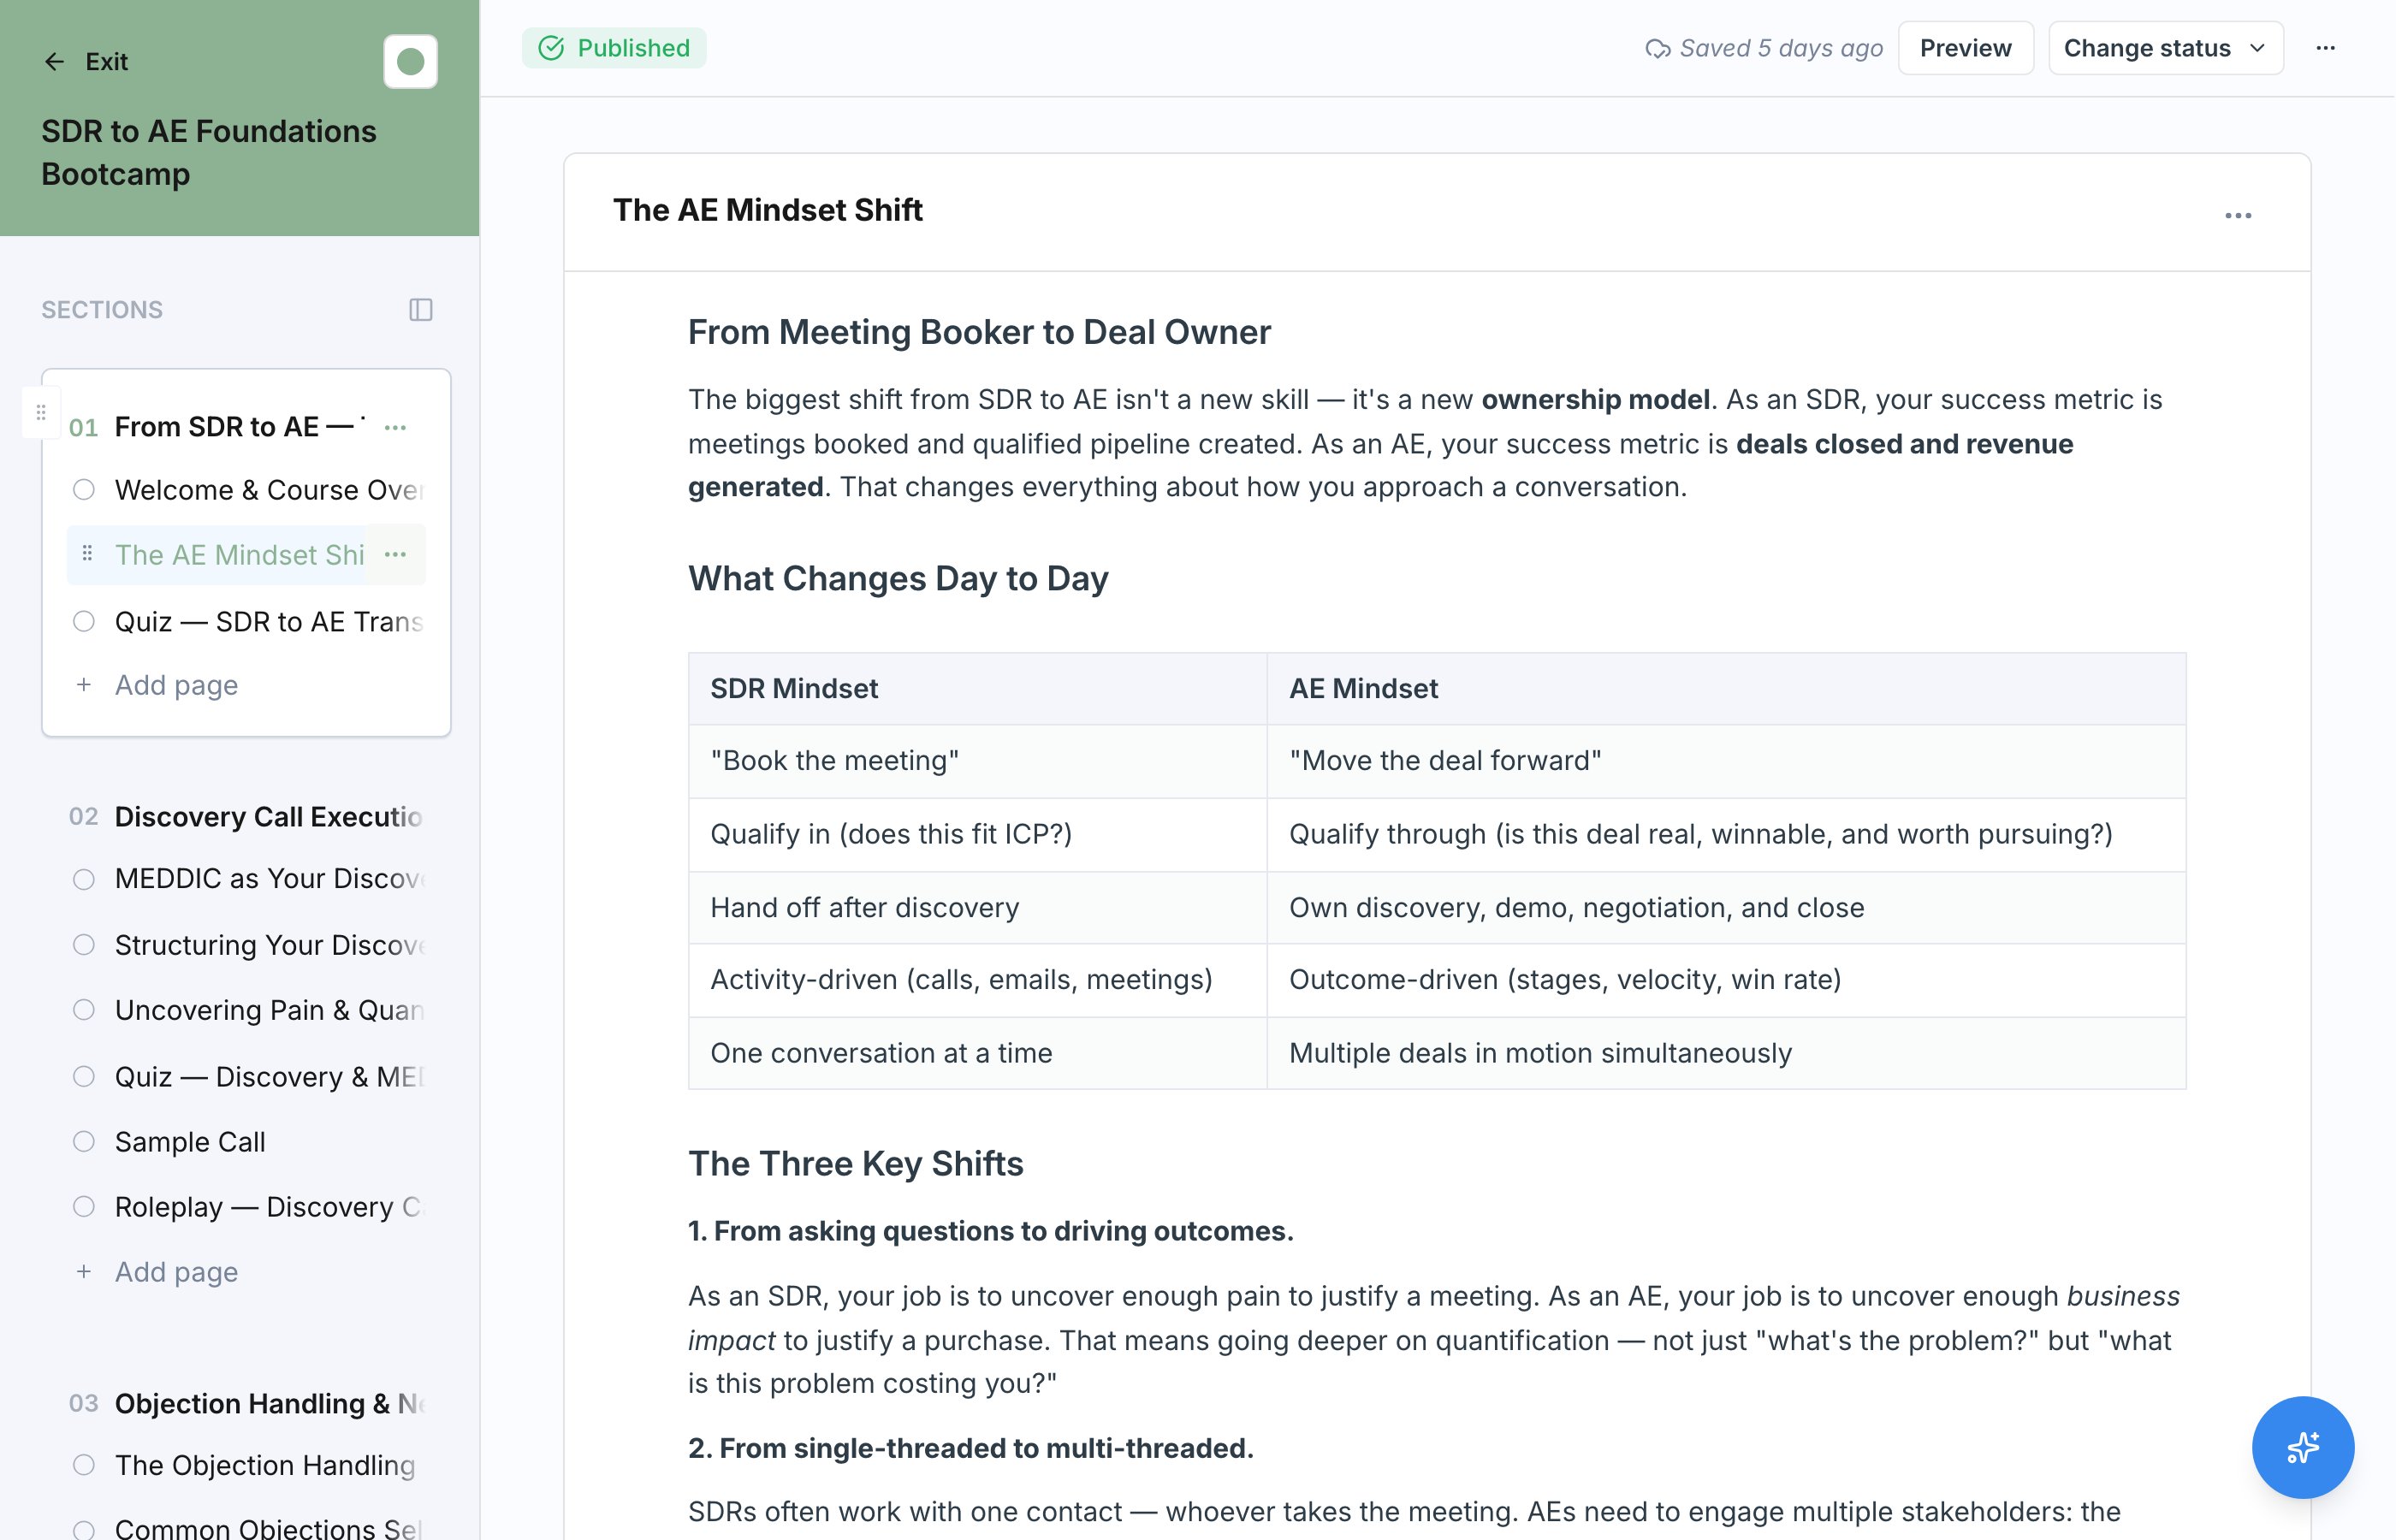The image size is (2396, 1540).
Task: Click subheading From asking questions to driving outcomes
Action: pos(990,1231)
